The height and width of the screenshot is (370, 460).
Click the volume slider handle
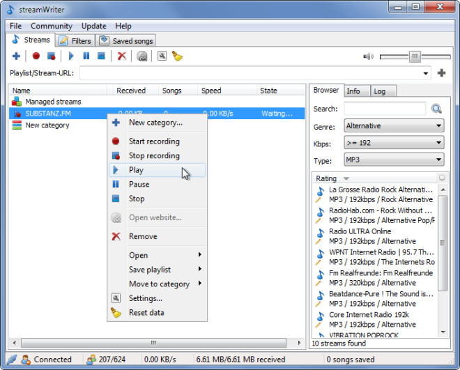pos(415,56)
